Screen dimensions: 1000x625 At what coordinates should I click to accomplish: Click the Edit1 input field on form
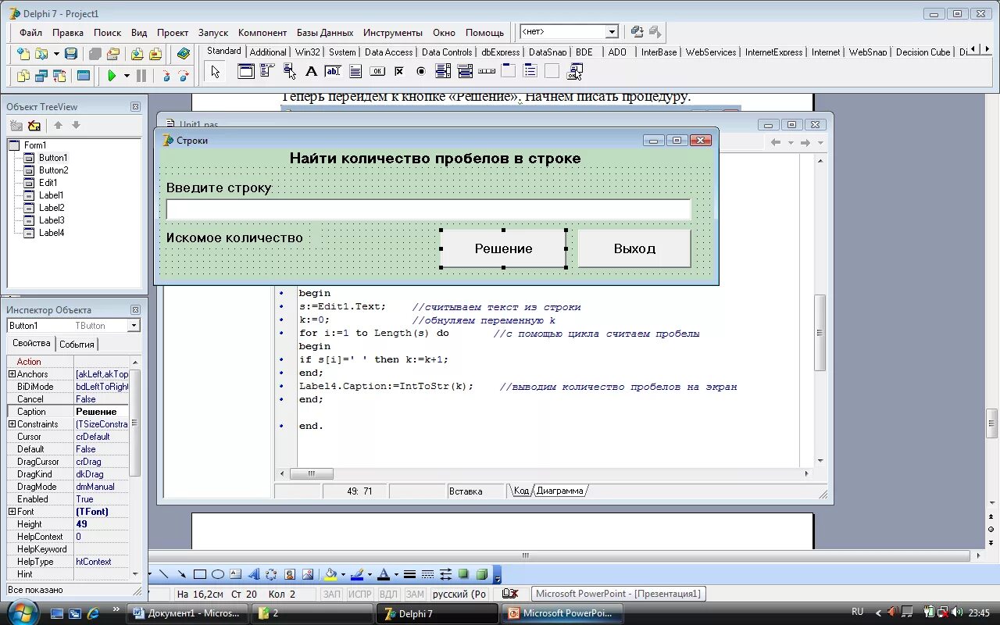(428, 209)
